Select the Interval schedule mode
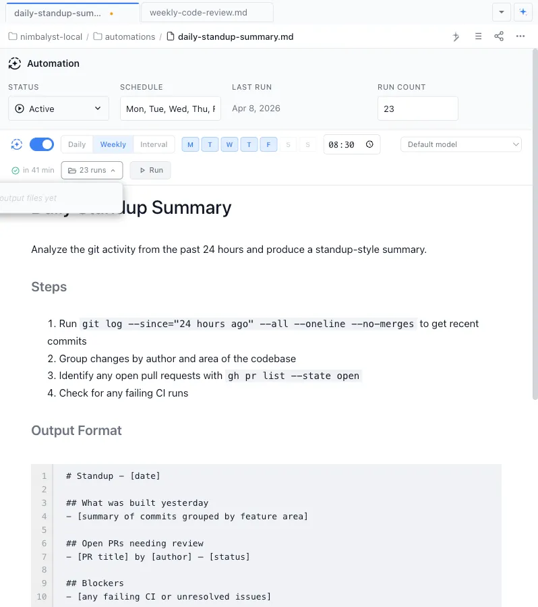The width and height of the screenshot is (538, 607). point(154,144)
